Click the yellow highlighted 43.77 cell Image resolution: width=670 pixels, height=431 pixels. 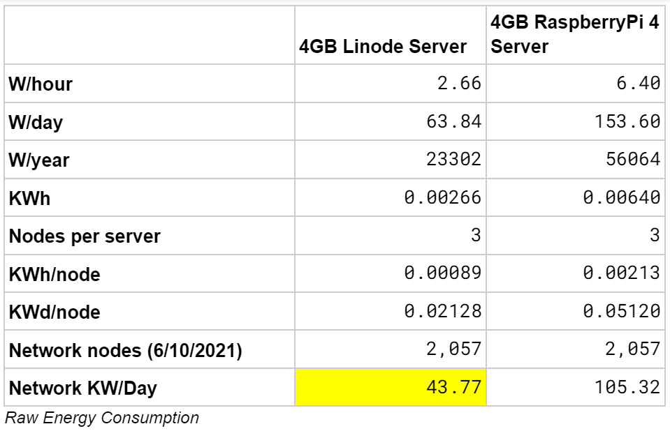click(x=391, y=387)
